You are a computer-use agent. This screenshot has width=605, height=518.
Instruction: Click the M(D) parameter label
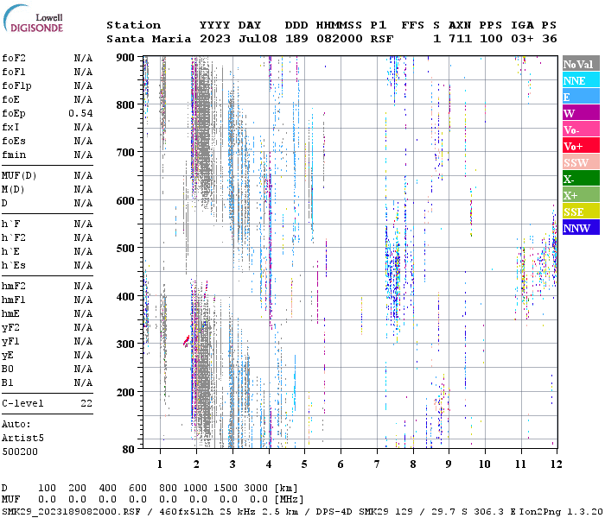13,190
